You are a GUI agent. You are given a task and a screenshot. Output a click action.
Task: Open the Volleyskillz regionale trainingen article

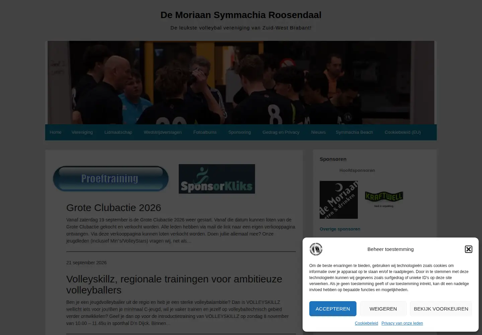174,284
